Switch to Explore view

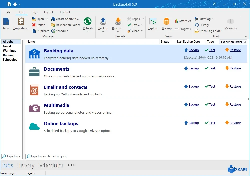pos(153,24)
